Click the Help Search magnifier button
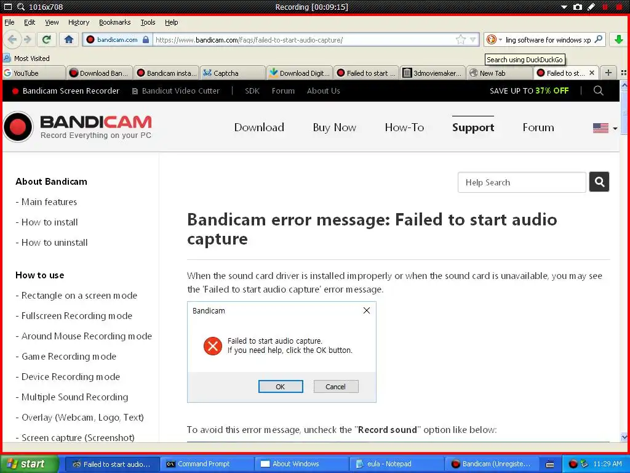This screenshot has width=630, height=473. [599, 182]
